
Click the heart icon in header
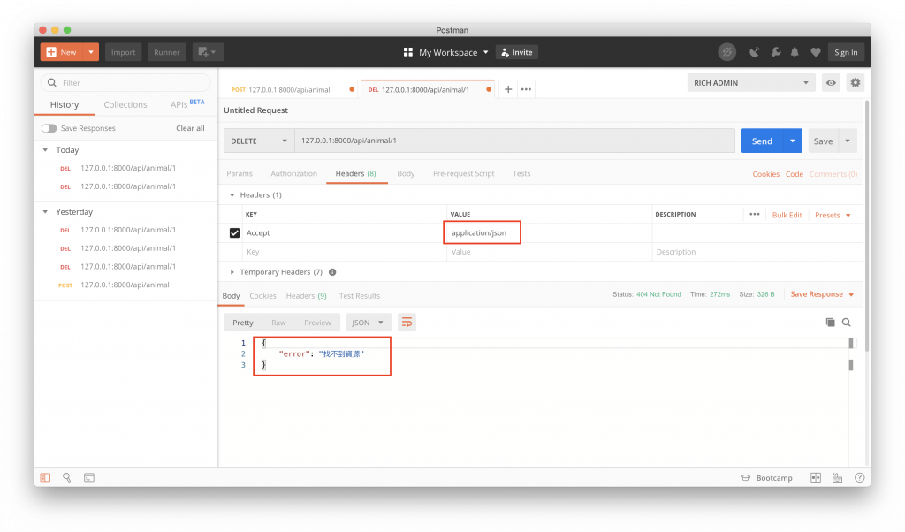(816, 52)
